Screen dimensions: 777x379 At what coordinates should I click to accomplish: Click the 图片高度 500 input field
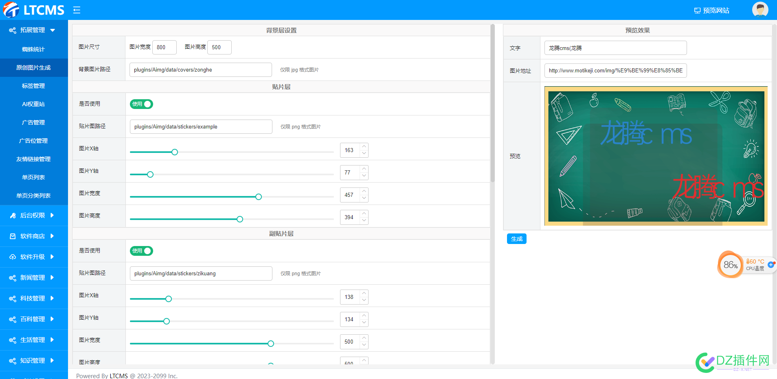tap(219, 47)
